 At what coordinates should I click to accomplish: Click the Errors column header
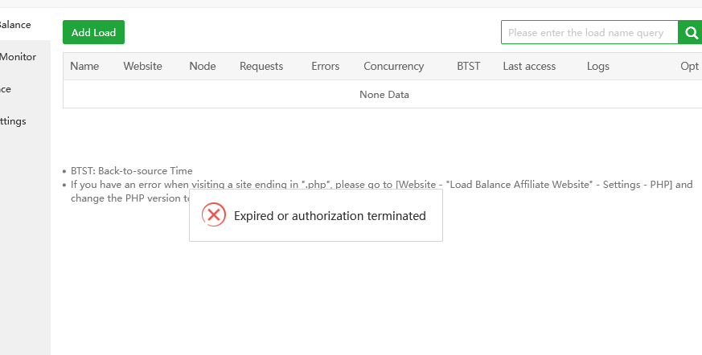(x=326, y=67)
